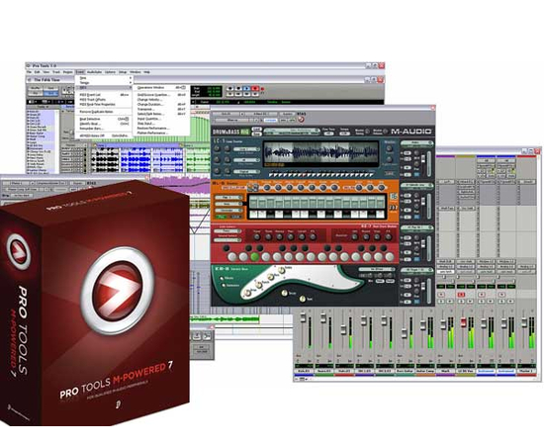Click the red-lit record enable button in mixer
544x445 pixels.
click(461, 295)
